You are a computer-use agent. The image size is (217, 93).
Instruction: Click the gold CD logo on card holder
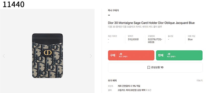(x=48, y=52)
